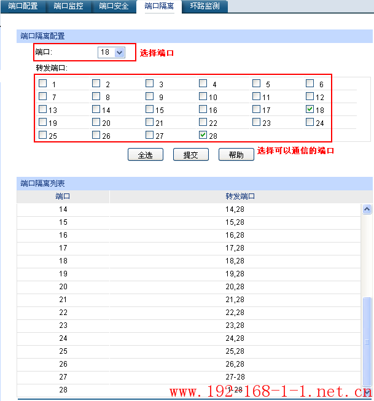Image resolution: width=374 pixels, height=401 pixels.
Task: Click the isolation list scrollbar thumb
Action: tap(367, 341)
